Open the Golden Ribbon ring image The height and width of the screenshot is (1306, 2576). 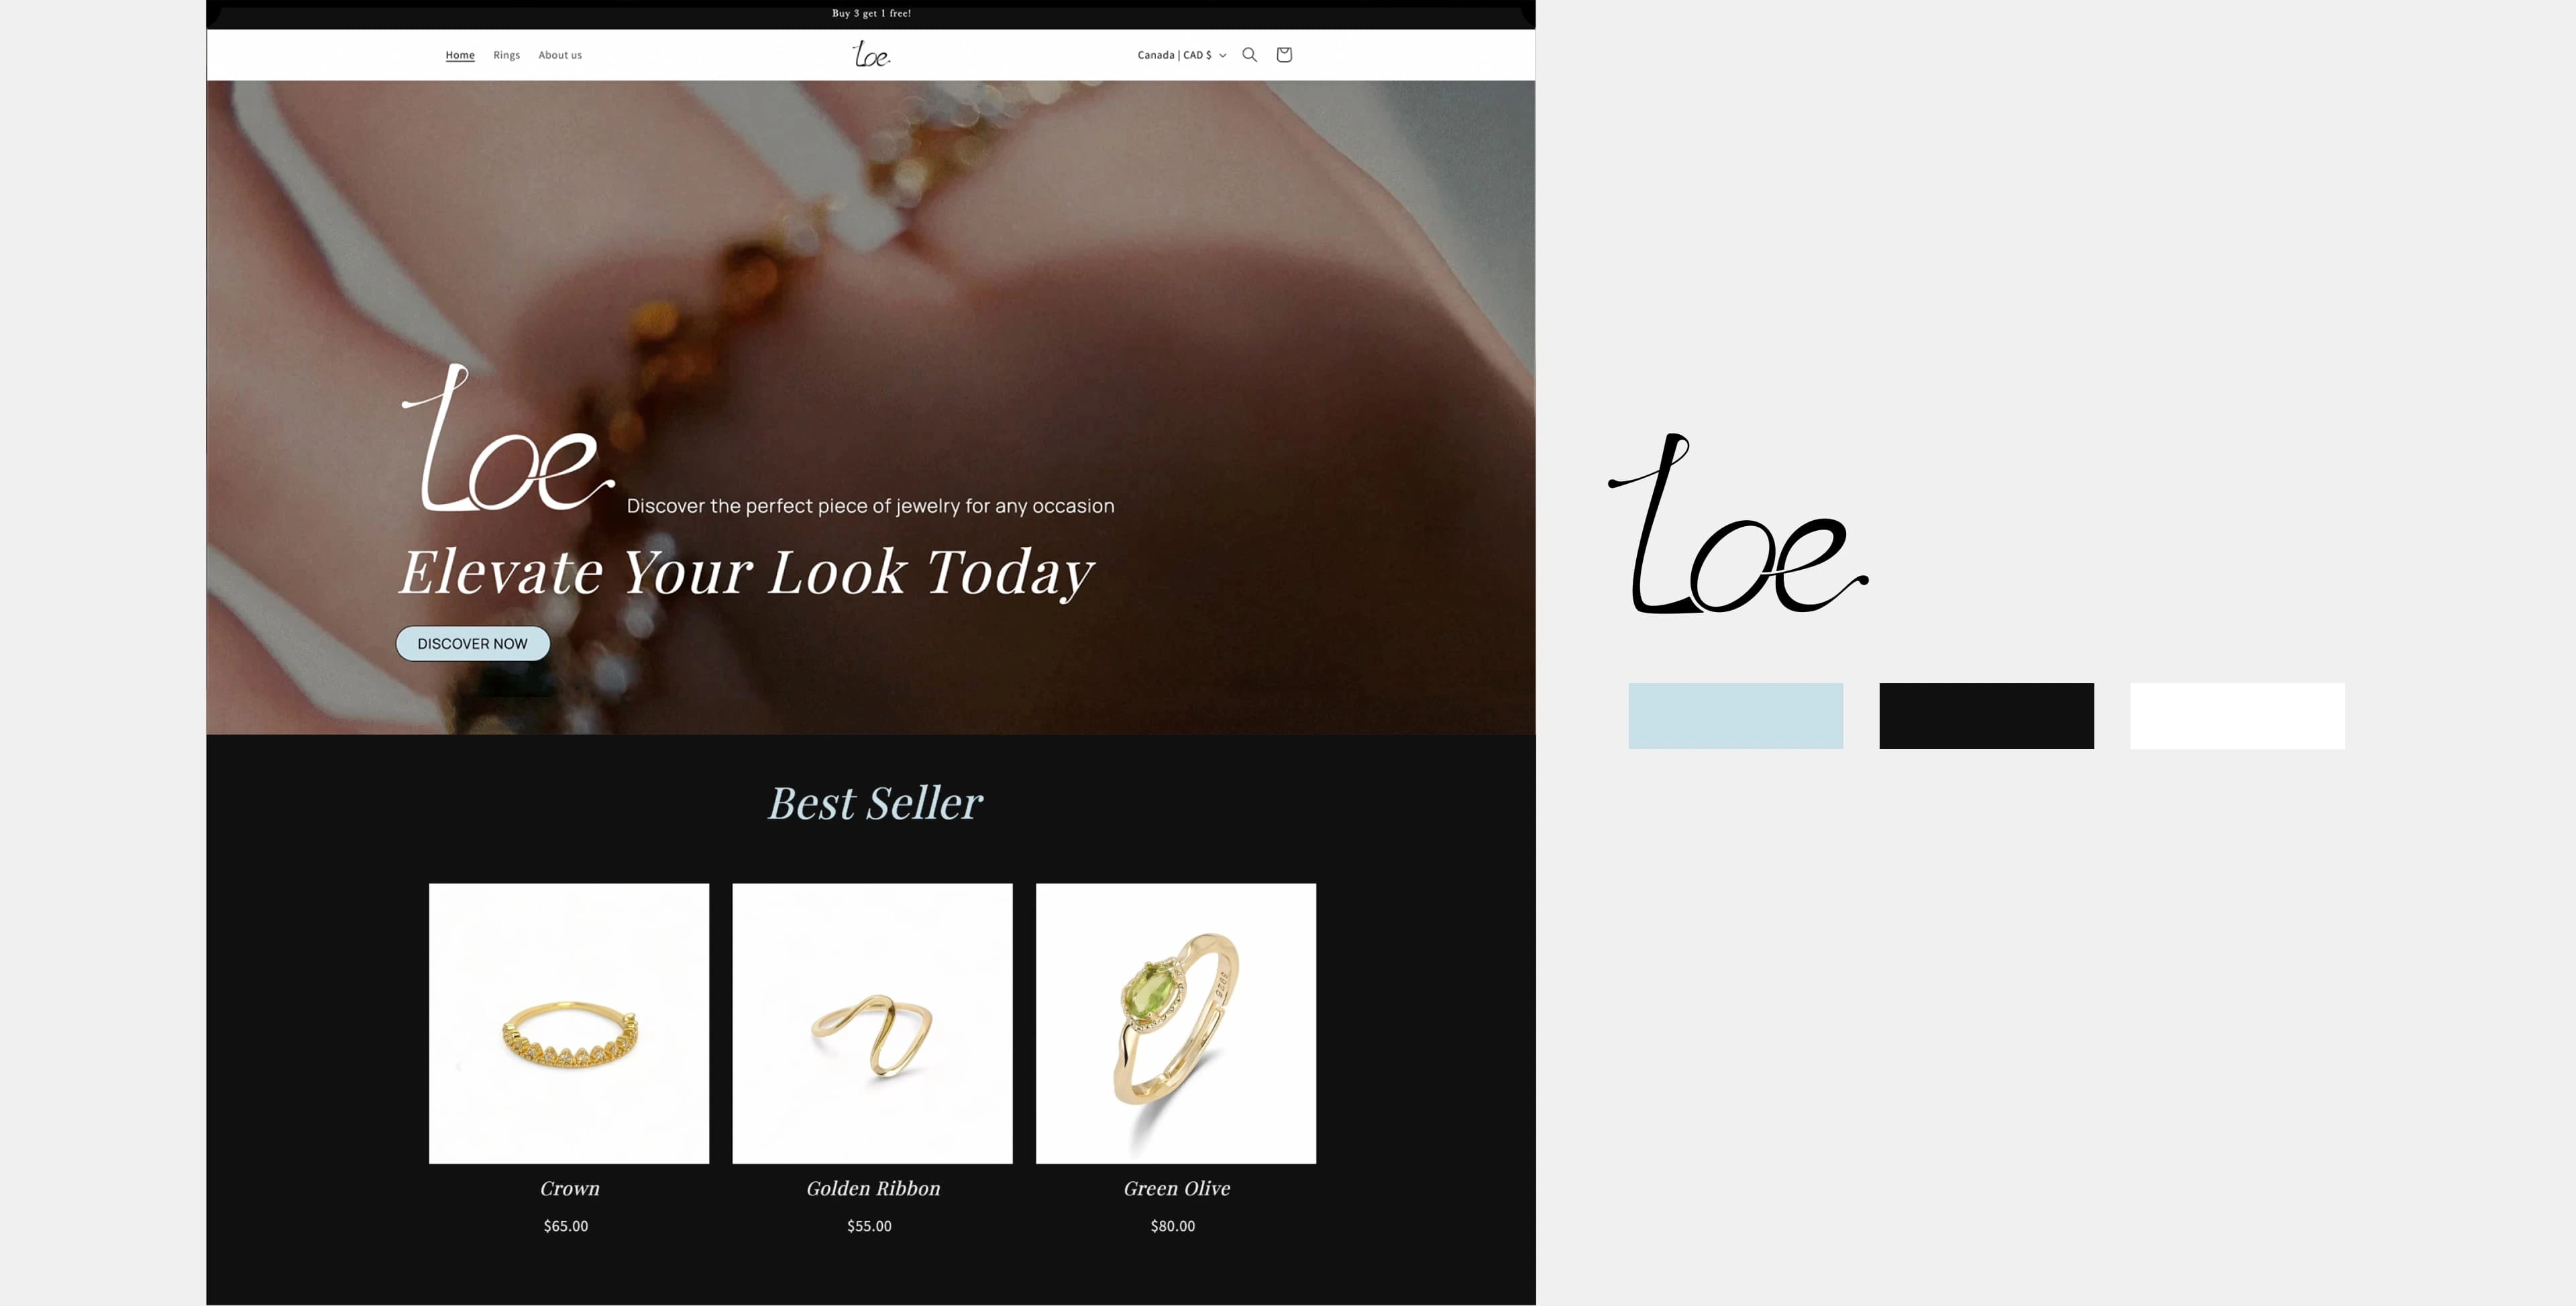(872, 1023)
